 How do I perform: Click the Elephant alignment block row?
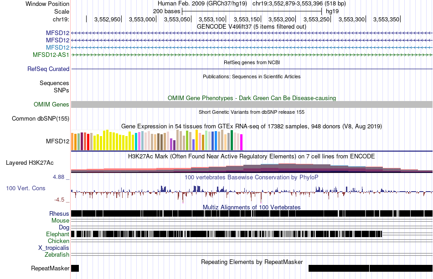[x=227, y=234]
